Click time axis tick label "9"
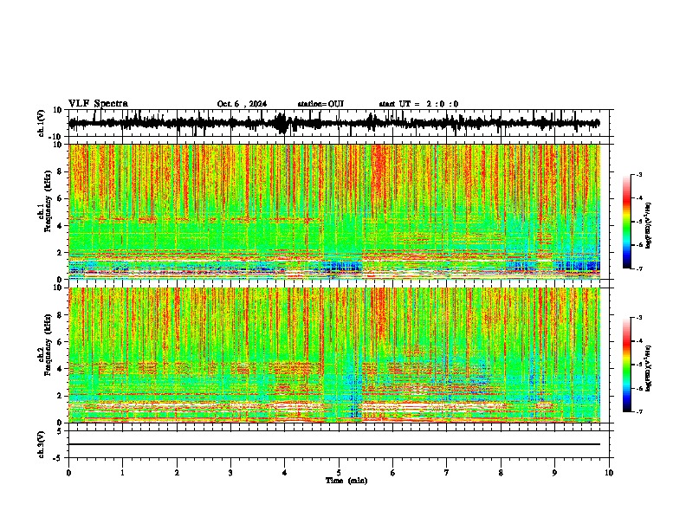Screen dimensions: 686x530 (x=554, y=473)
